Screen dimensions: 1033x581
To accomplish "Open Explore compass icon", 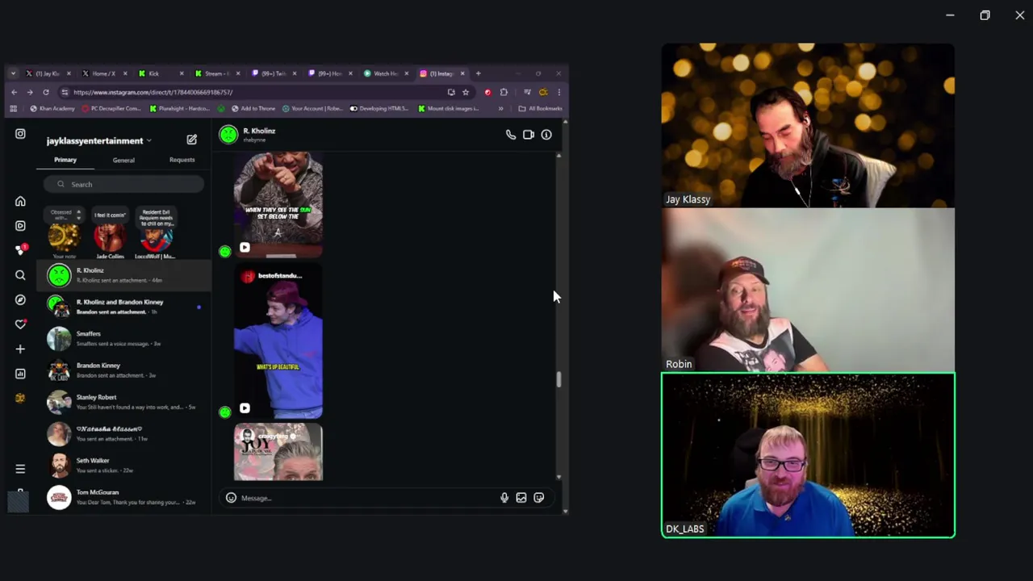I will click(x=20, y=300).
